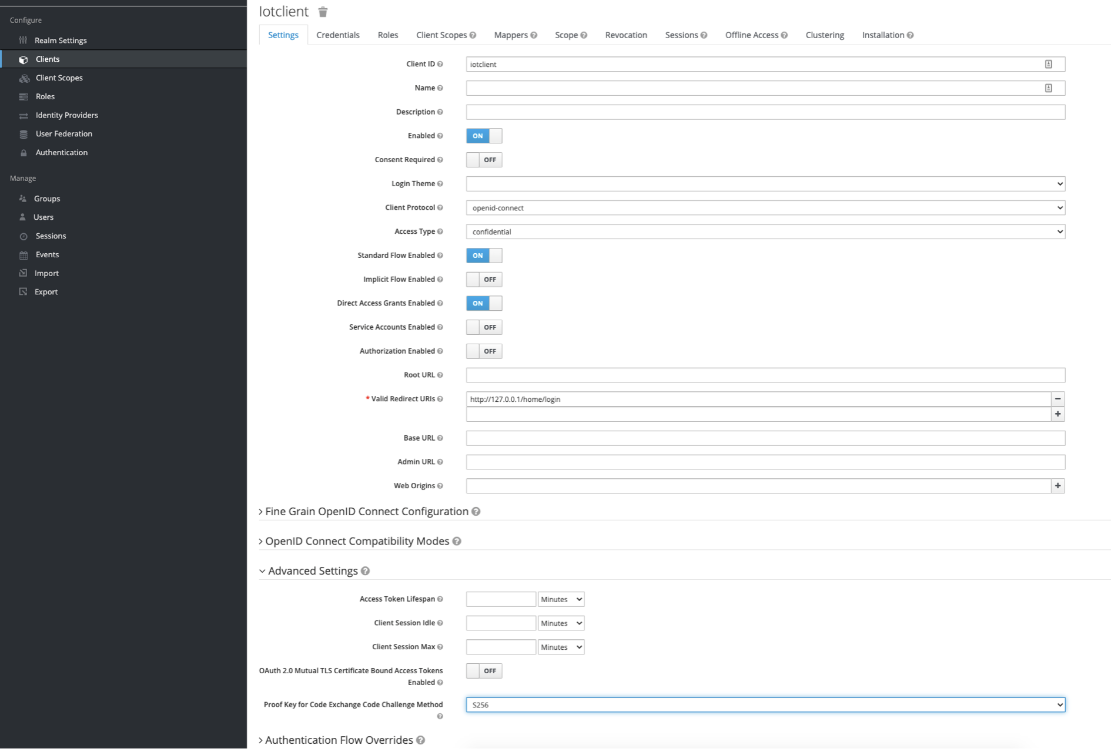Go to Users in the sidebar
The width and height of the screenshot is (1111, 752).
[x=43, y=217]
